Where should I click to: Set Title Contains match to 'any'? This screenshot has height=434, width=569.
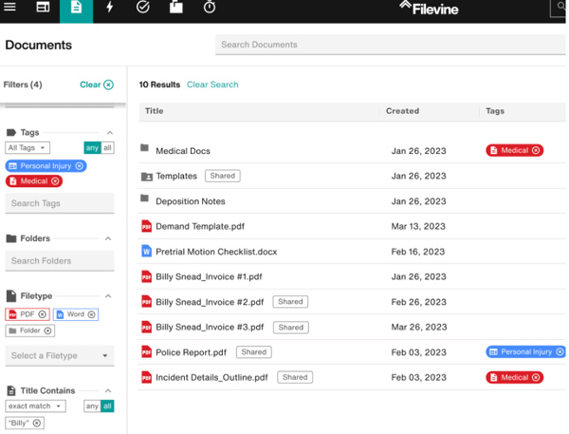click(92, 406)
